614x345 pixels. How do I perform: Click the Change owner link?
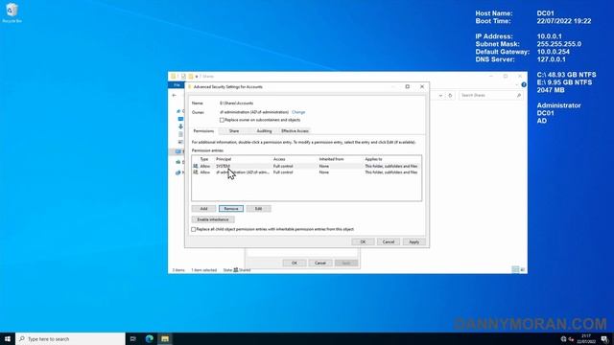298,112
